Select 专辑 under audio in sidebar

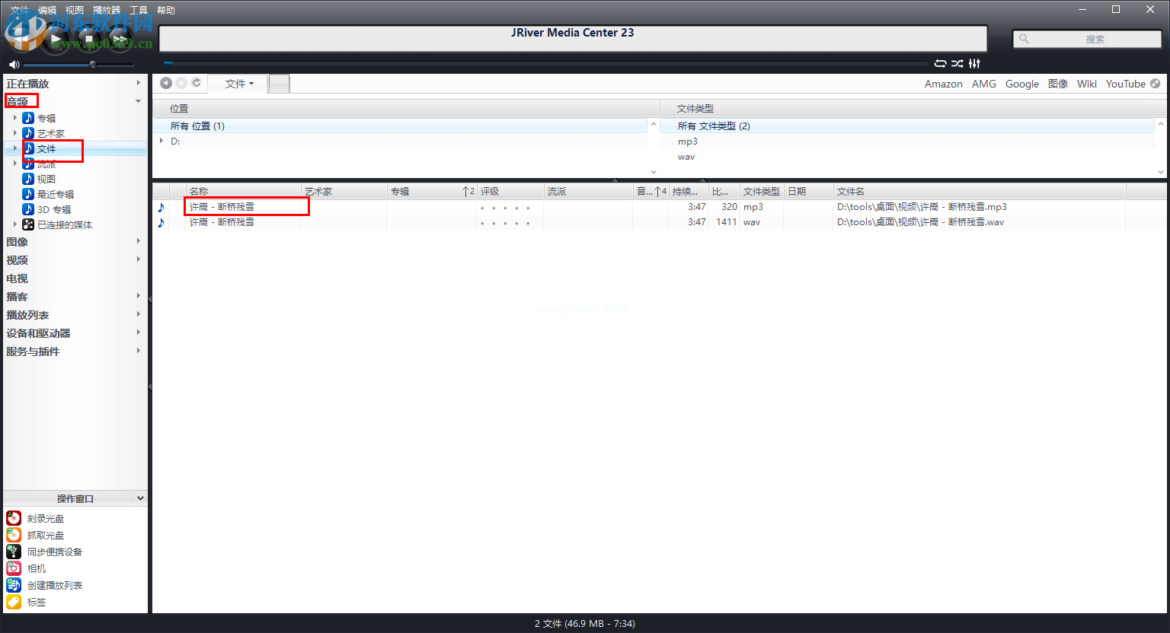point(46,118)
